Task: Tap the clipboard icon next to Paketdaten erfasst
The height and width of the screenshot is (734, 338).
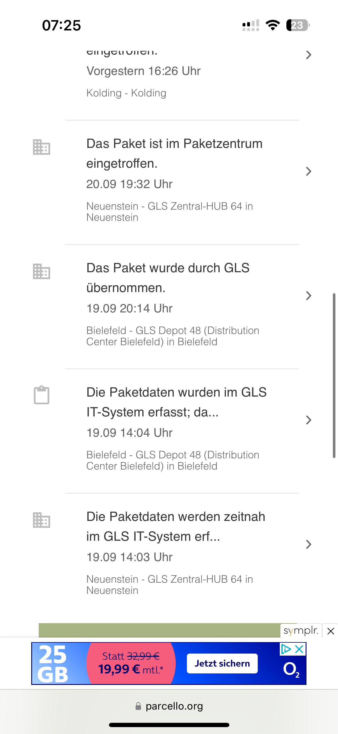Action: tap(42, 395)
